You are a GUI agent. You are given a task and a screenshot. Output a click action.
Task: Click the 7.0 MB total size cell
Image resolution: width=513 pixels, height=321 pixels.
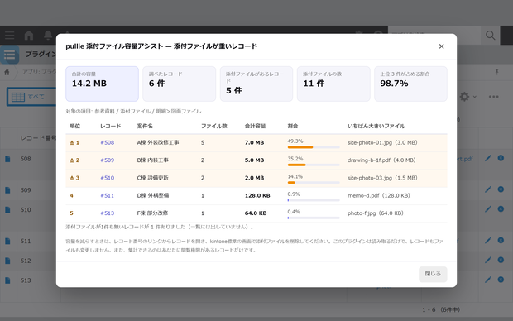[254, 142]
